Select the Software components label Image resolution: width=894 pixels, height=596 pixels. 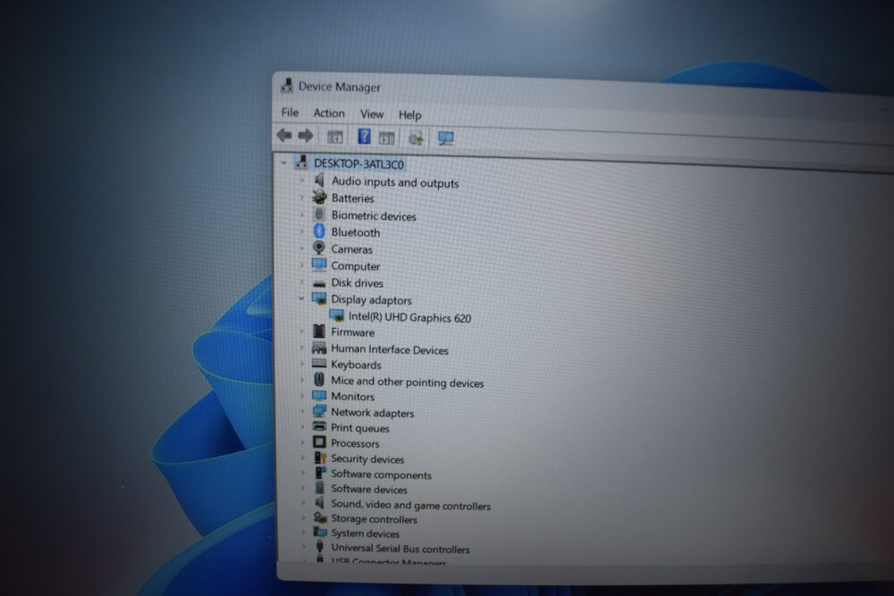tap(382, 474)
